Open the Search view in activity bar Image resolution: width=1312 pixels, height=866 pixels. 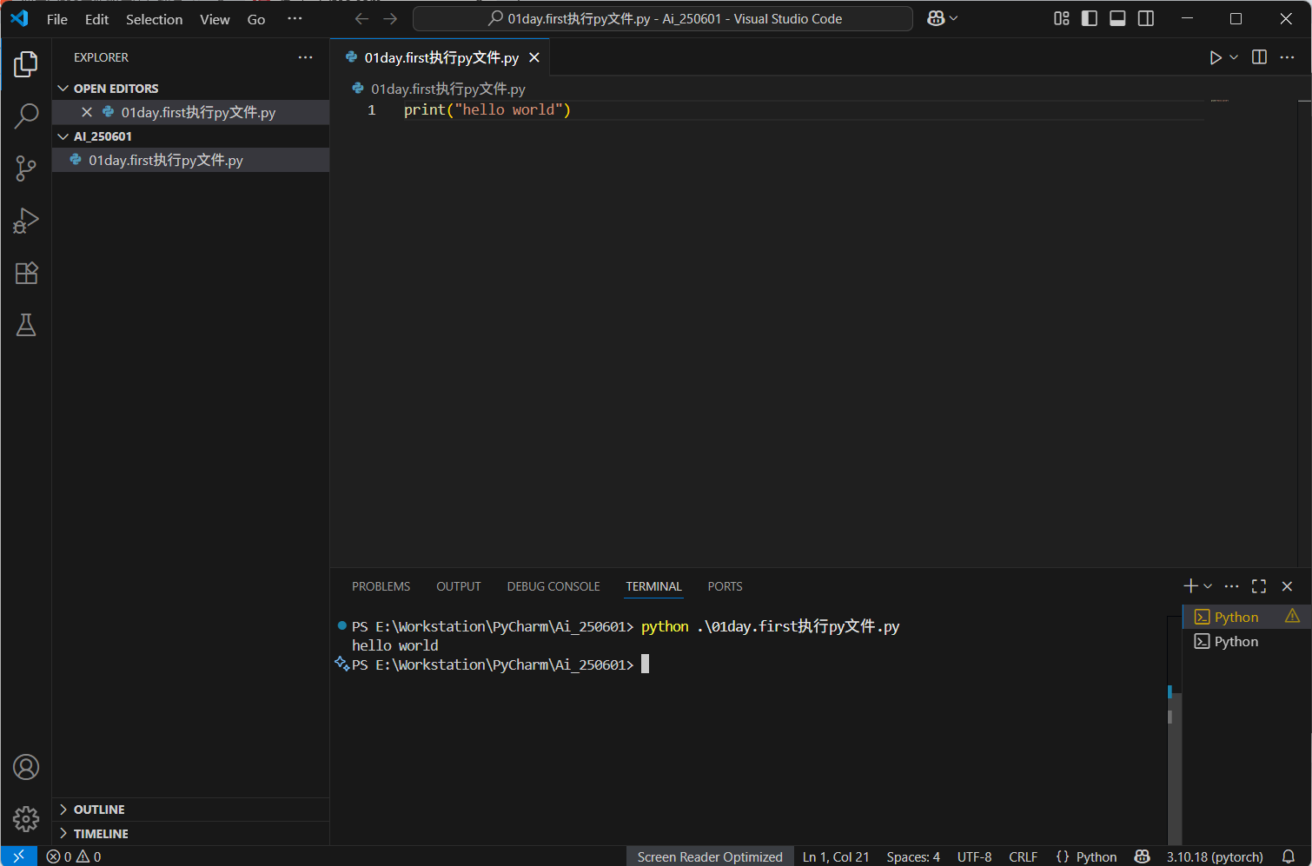26,116
